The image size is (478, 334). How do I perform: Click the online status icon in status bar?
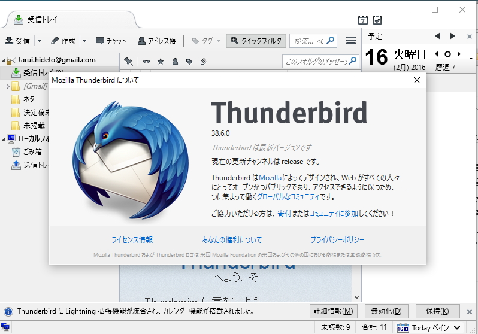(x=5, y=327)
